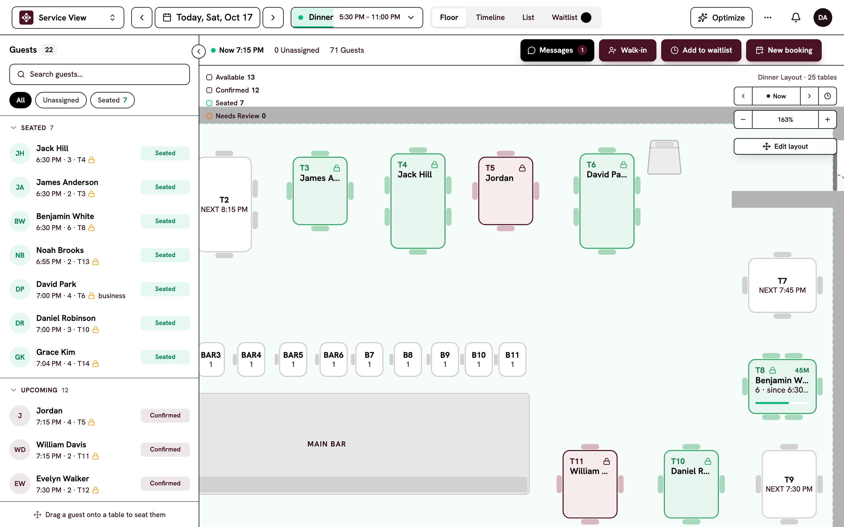
Task: Open the notifications bell
Action: (x=796, y=18)
